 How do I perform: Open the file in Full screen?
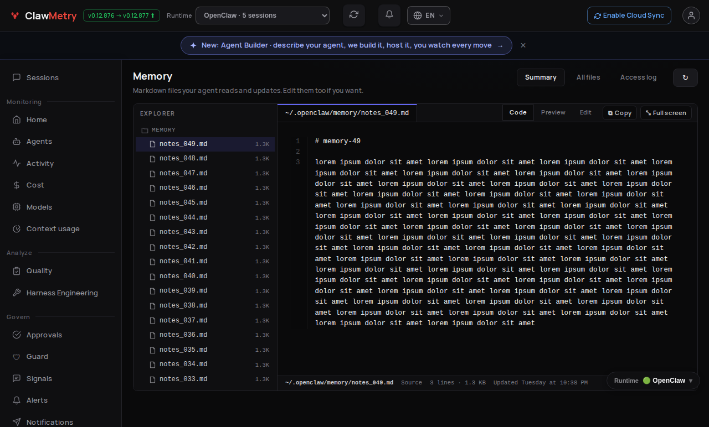coord(666,113)
